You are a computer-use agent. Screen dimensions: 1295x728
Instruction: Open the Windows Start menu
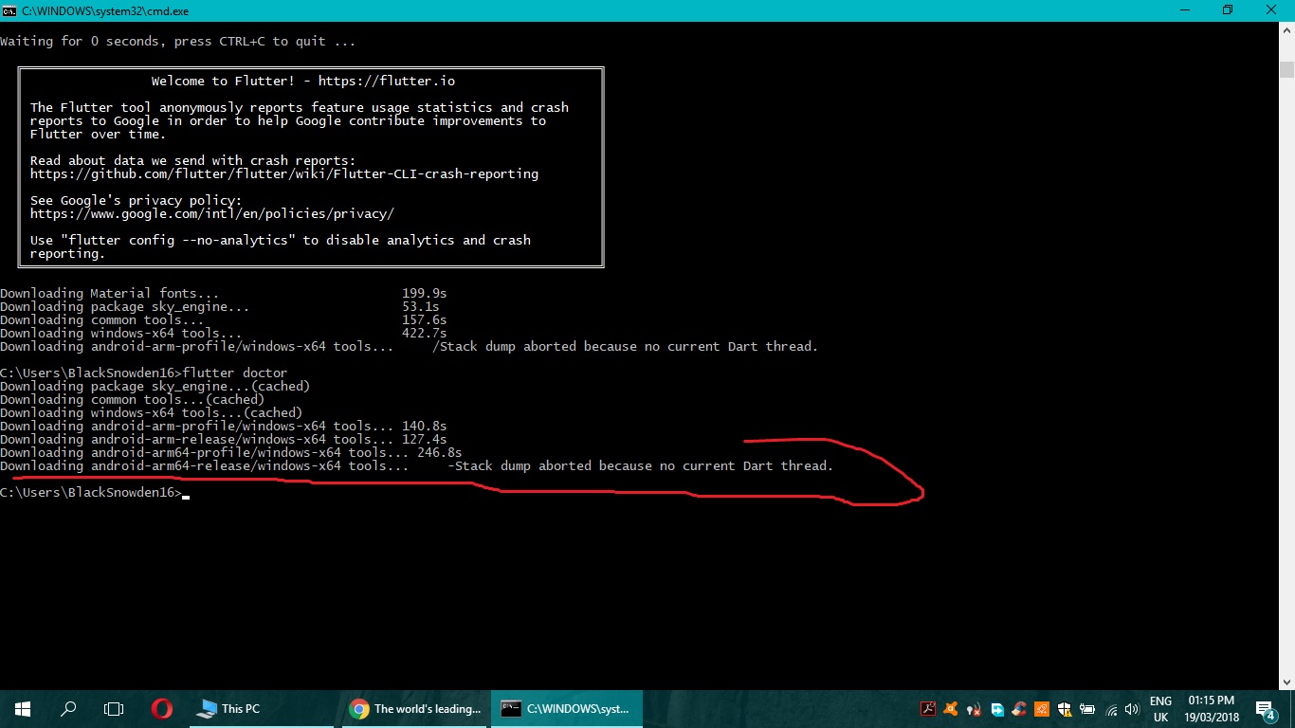22,708
